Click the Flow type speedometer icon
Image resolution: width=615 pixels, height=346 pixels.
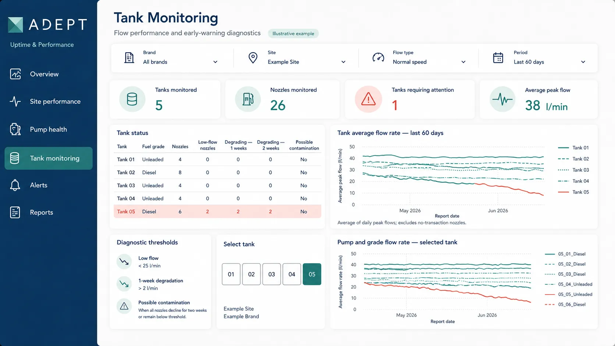coord(378,58)
